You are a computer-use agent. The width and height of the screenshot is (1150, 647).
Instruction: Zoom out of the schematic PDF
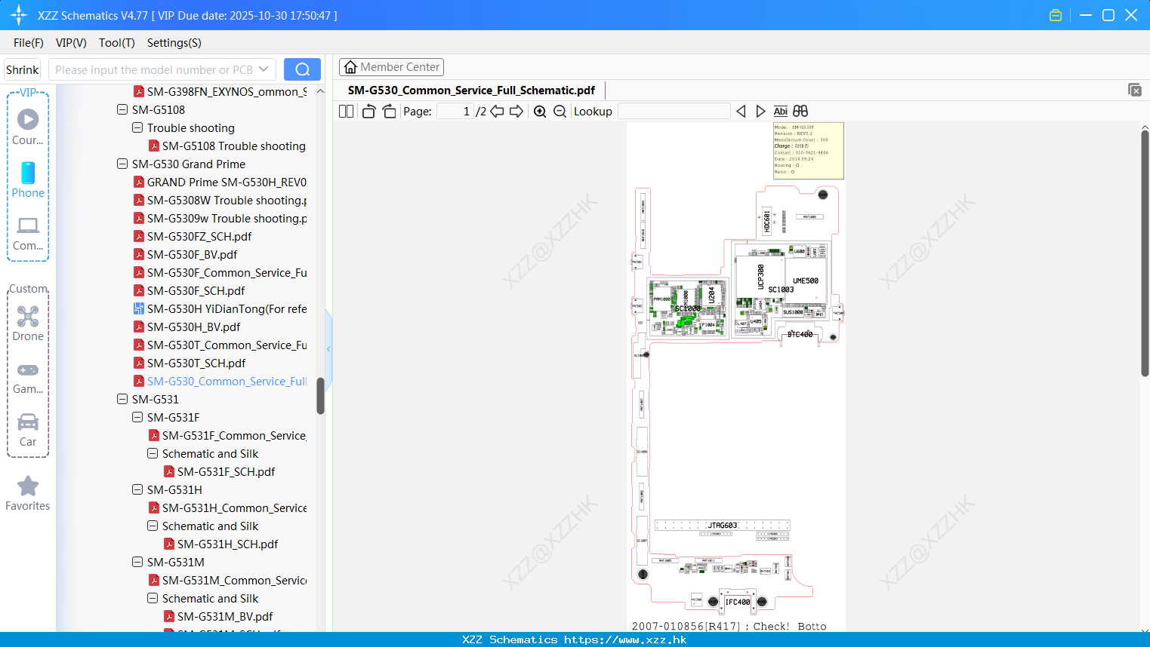click(x=560, y=111)
